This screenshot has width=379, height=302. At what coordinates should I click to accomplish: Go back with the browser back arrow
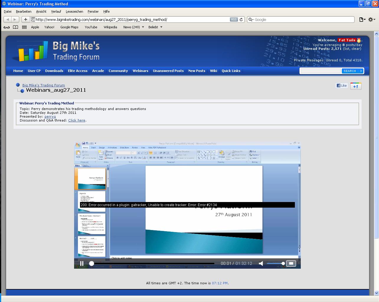point(7,19)
